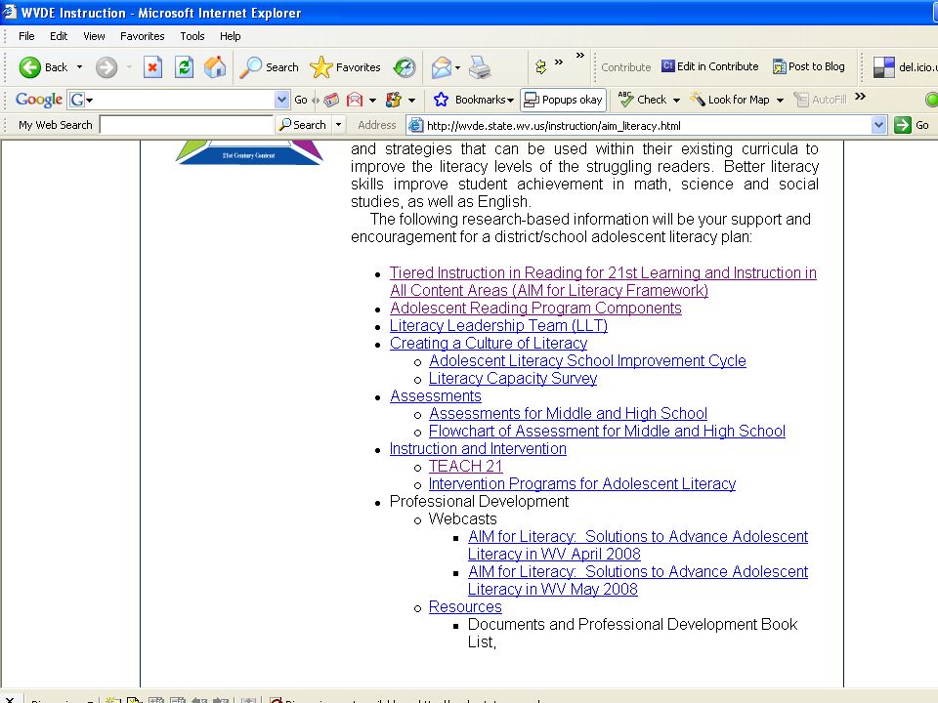Viewport: 938px width, 703px height.
Task: Open the Mail dropdown arrow
Action: (x=457, y=67)
